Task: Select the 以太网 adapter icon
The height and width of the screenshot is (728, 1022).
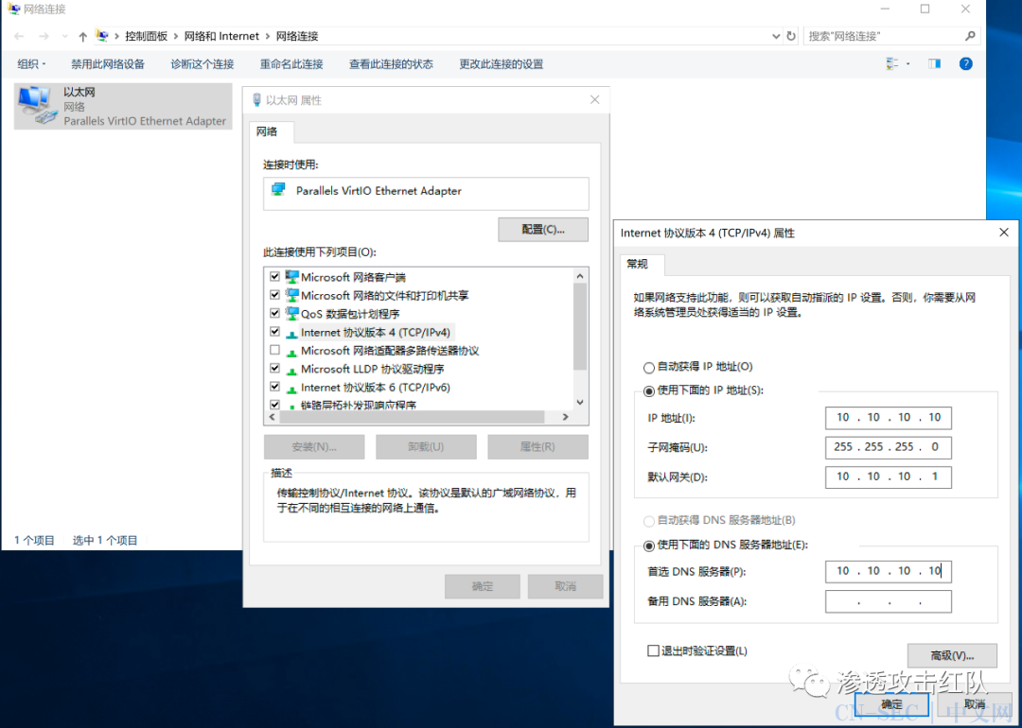Action: pyautogui.click(x=37, y=106)
